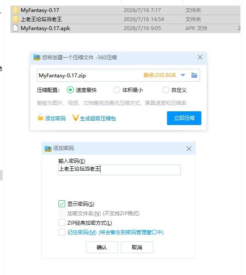Select the 体积最小 radio option
The width and height of the screenshot is (246, 275).
pos(116,90)
